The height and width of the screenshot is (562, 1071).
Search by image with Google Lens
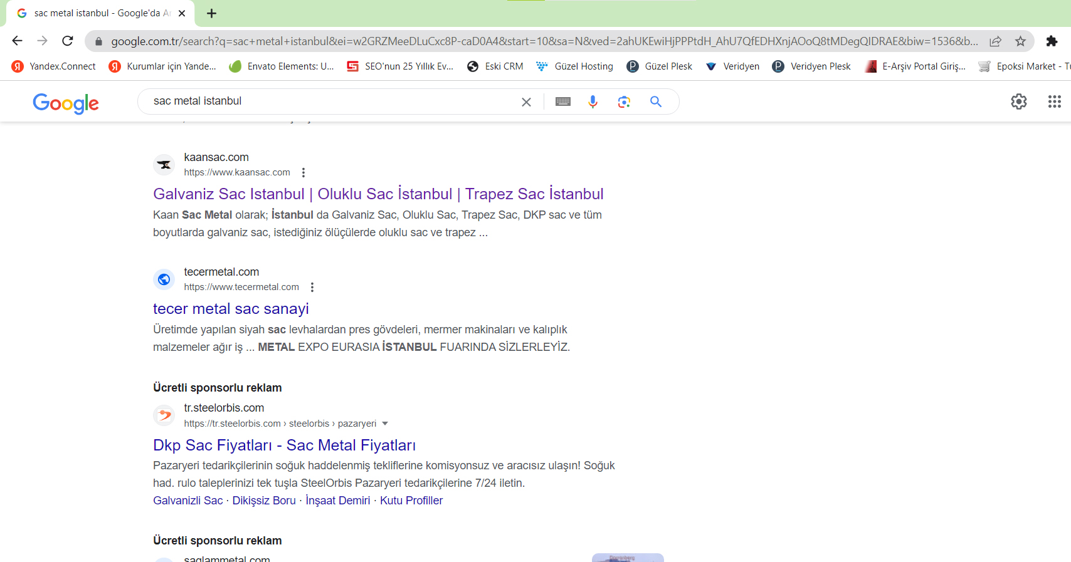click(x=624, y=101)
